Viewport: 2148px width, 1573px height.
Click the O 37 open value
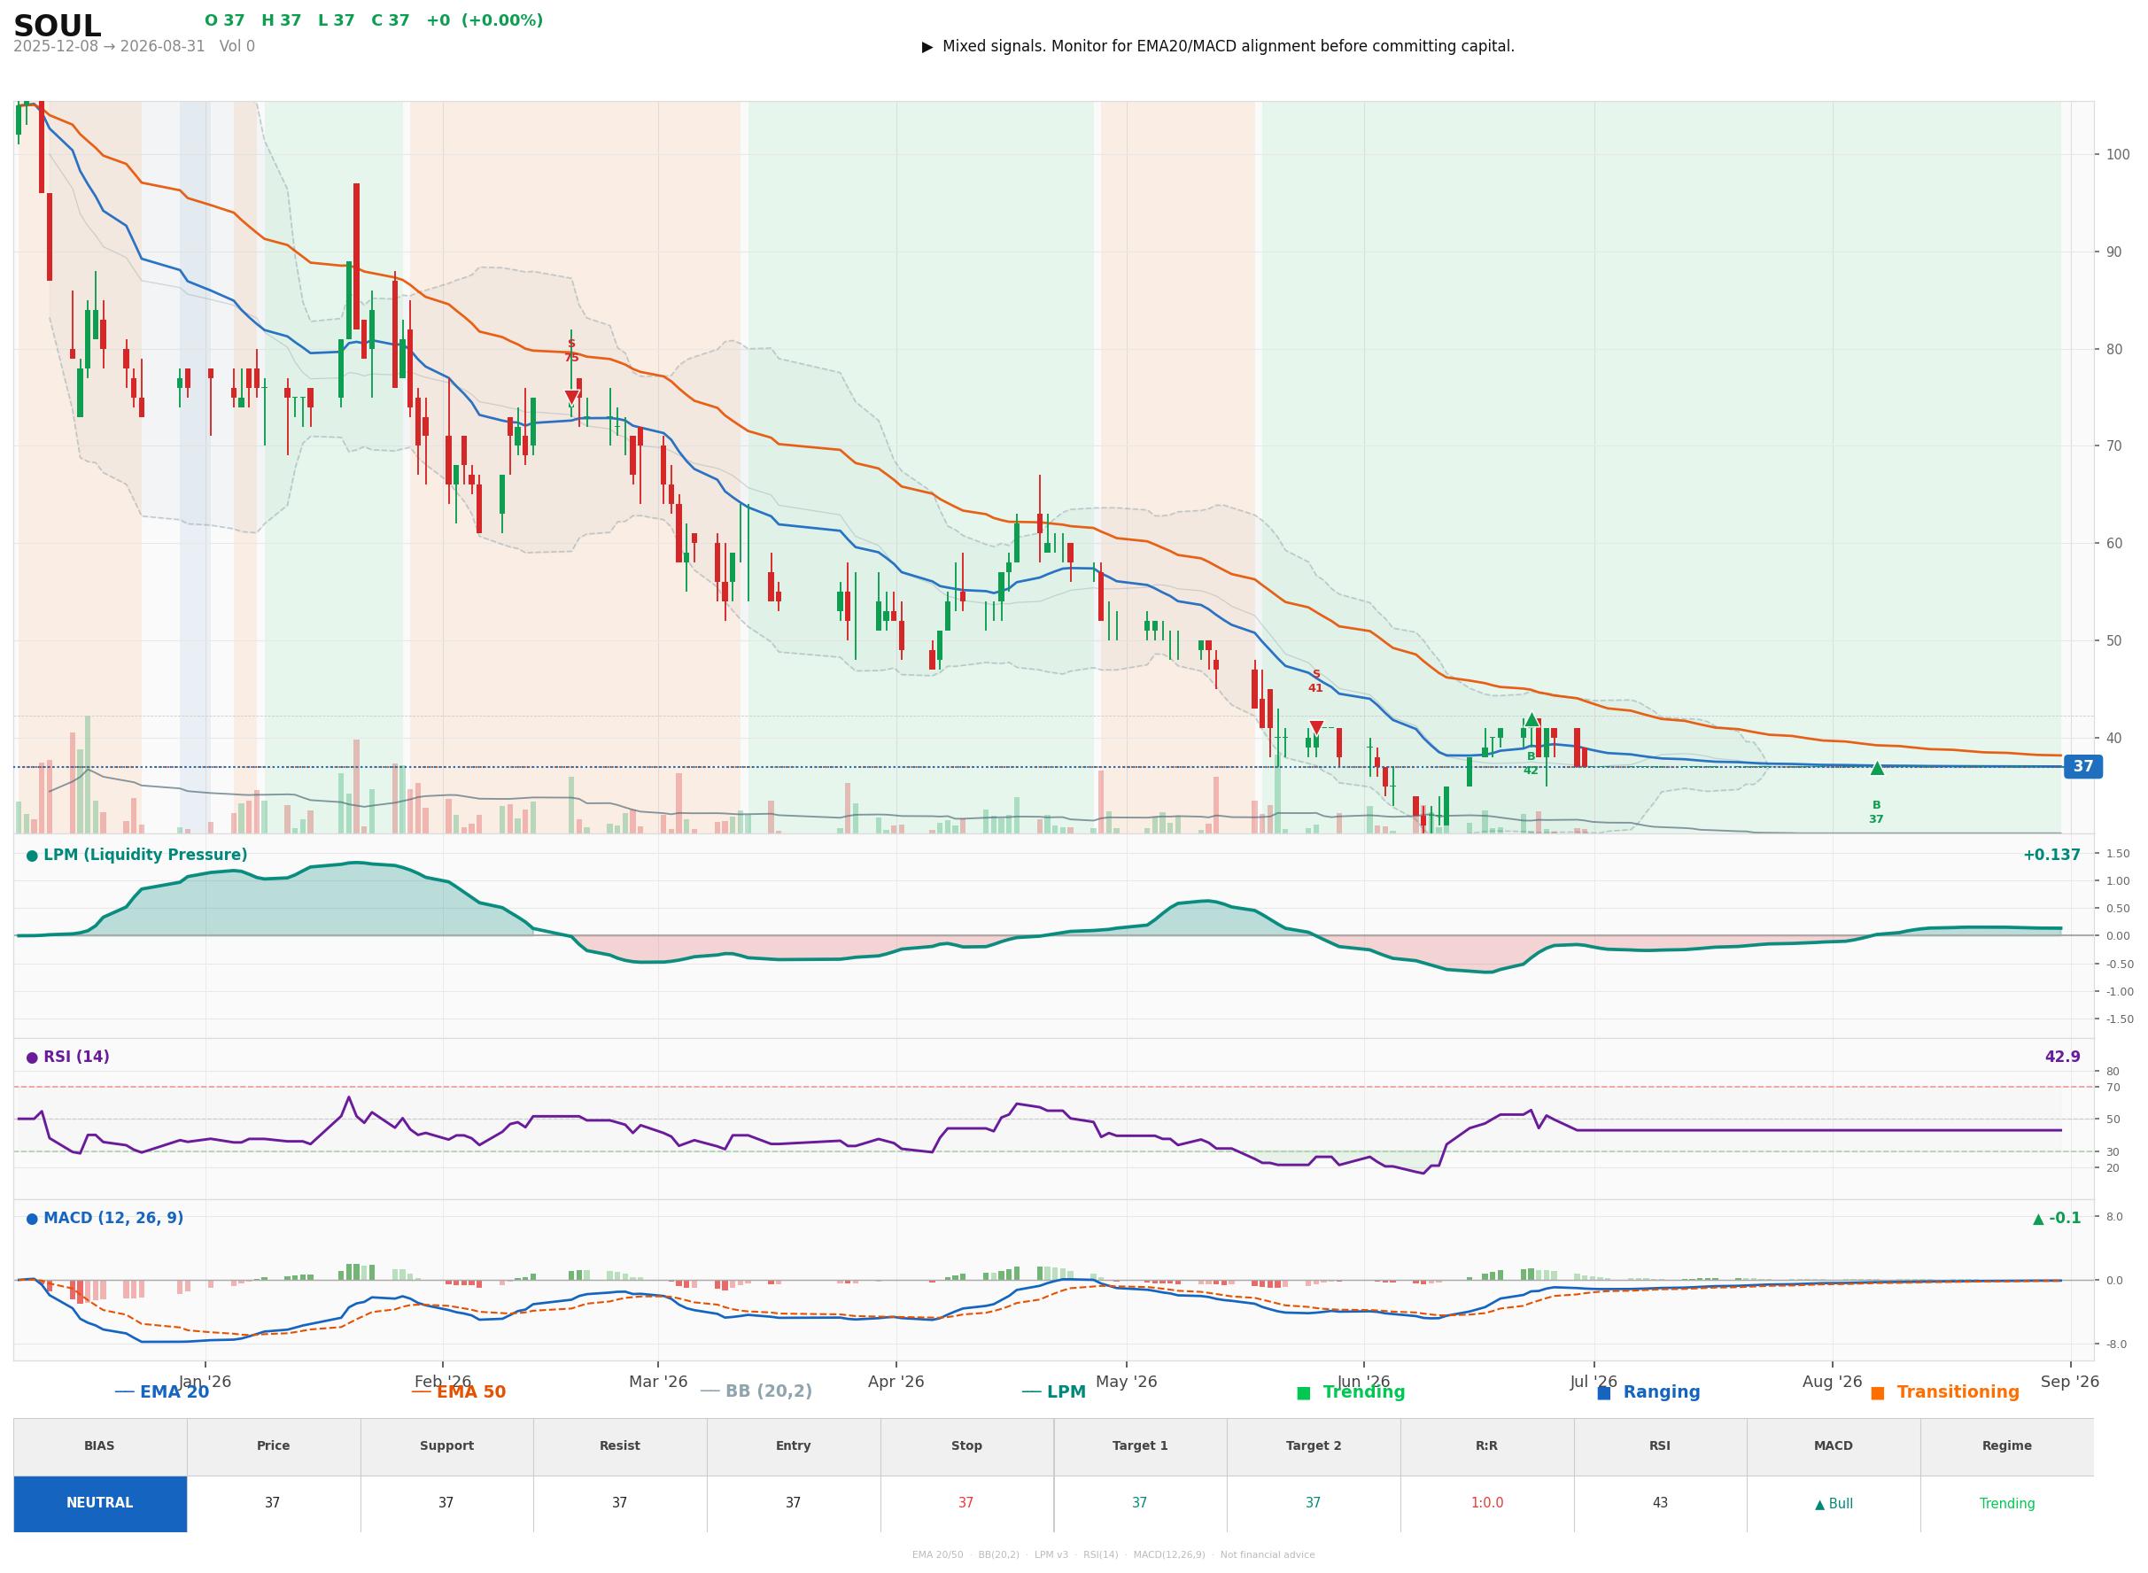(x=225, y=21)
